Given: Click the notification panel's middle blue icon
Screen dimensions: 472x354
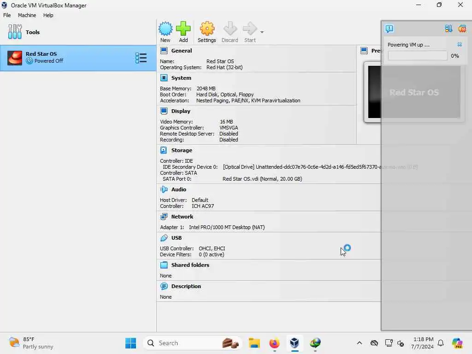Looking at the screenshot, I should tap(448, 29).
